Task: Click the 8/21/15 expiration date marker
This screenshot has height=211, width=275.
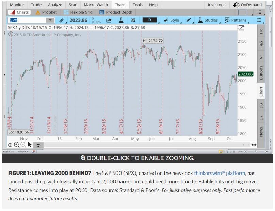Action: (x=201, y=126)
